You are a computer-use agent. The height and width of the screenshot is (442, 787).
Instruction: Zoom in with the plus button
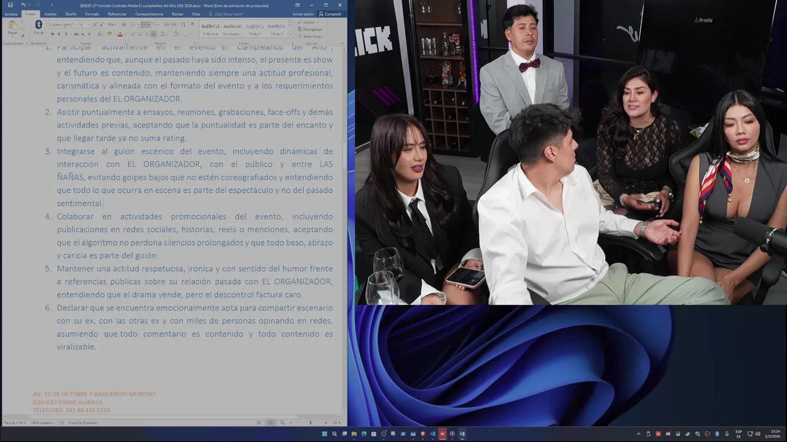(x=326, y=422)
